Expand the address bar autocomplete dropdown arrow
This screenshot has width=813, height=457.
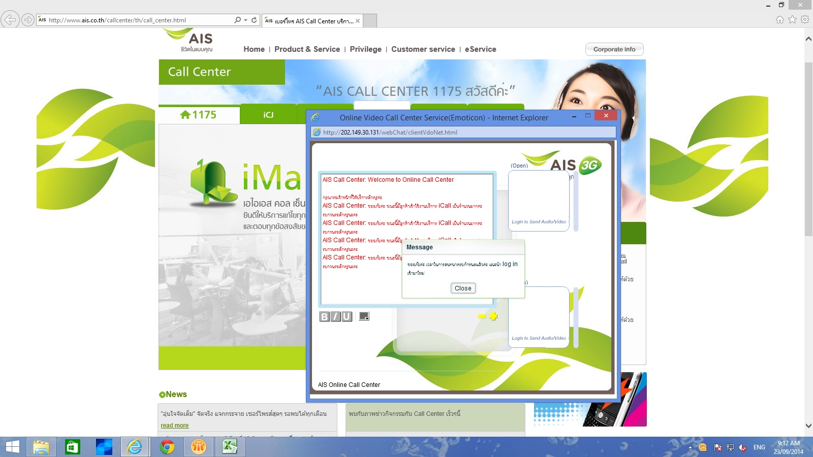(246, 20)
